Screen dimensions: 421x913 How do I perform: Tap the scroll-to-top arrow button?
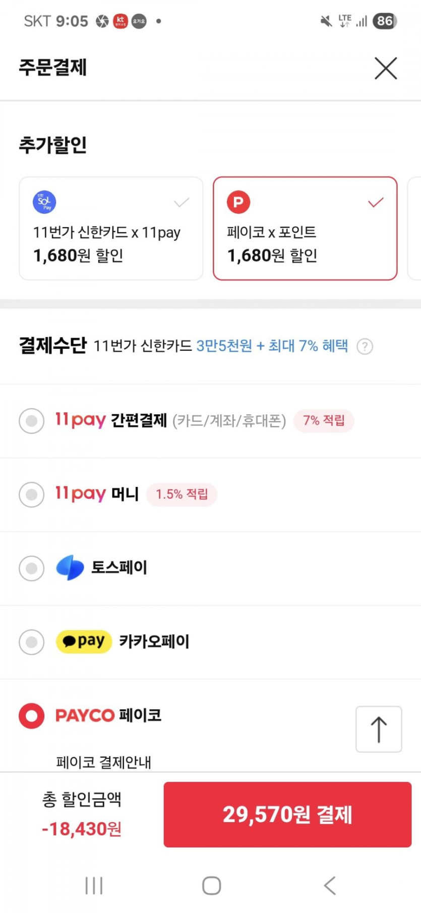379,729
